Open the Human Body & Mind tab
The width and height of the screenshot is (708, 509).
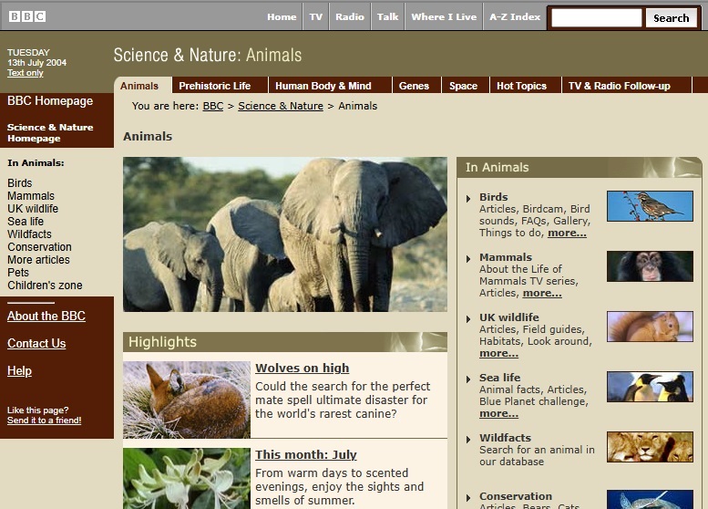[x=323, y=86]
